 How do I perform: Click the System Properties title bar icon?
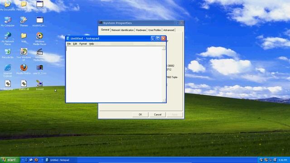coord(101,23)
